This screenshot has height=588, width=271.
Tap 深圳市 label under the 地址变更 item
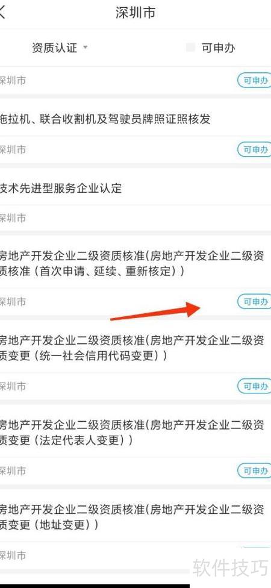[x=13, y=555]
